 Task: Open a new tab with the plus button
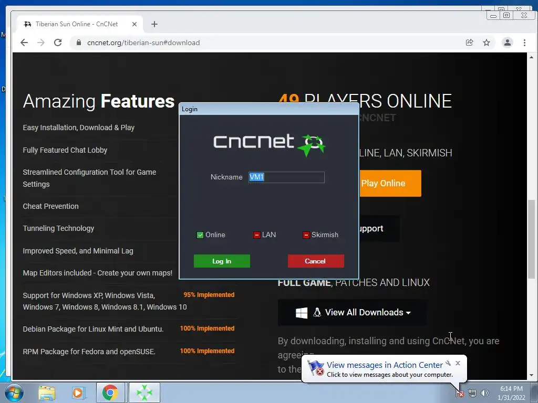coord(154,24)
